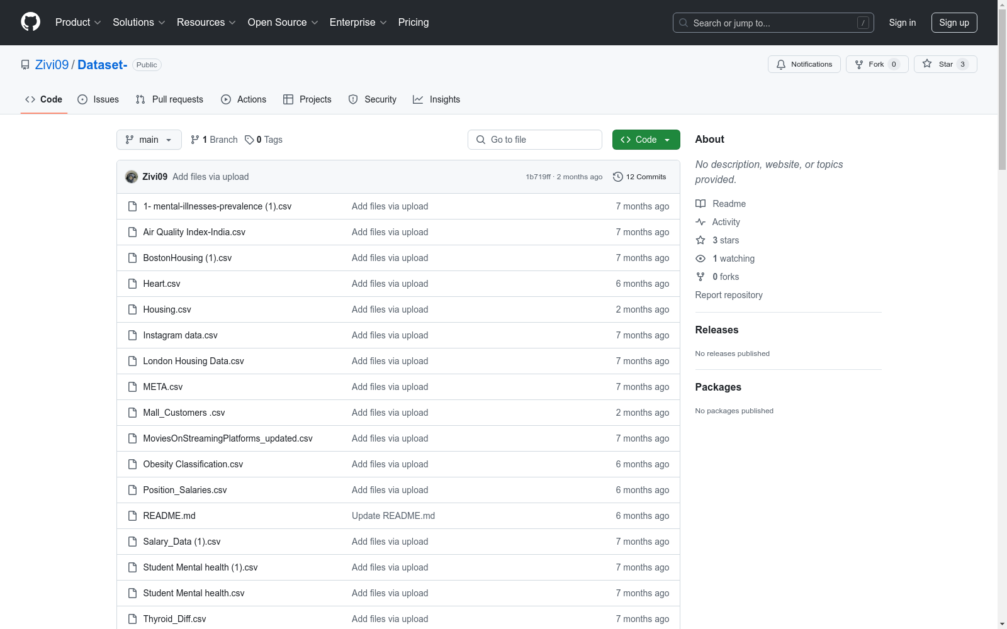The width and height of the screenshot is (1007, 629).
Task: Switch to the Insights tab
Action: click(437, 99)
